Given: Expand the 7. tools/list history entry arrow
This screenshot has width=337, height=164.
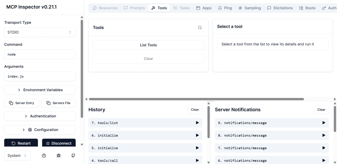Looking at the screenshot, I should [197, 123].
